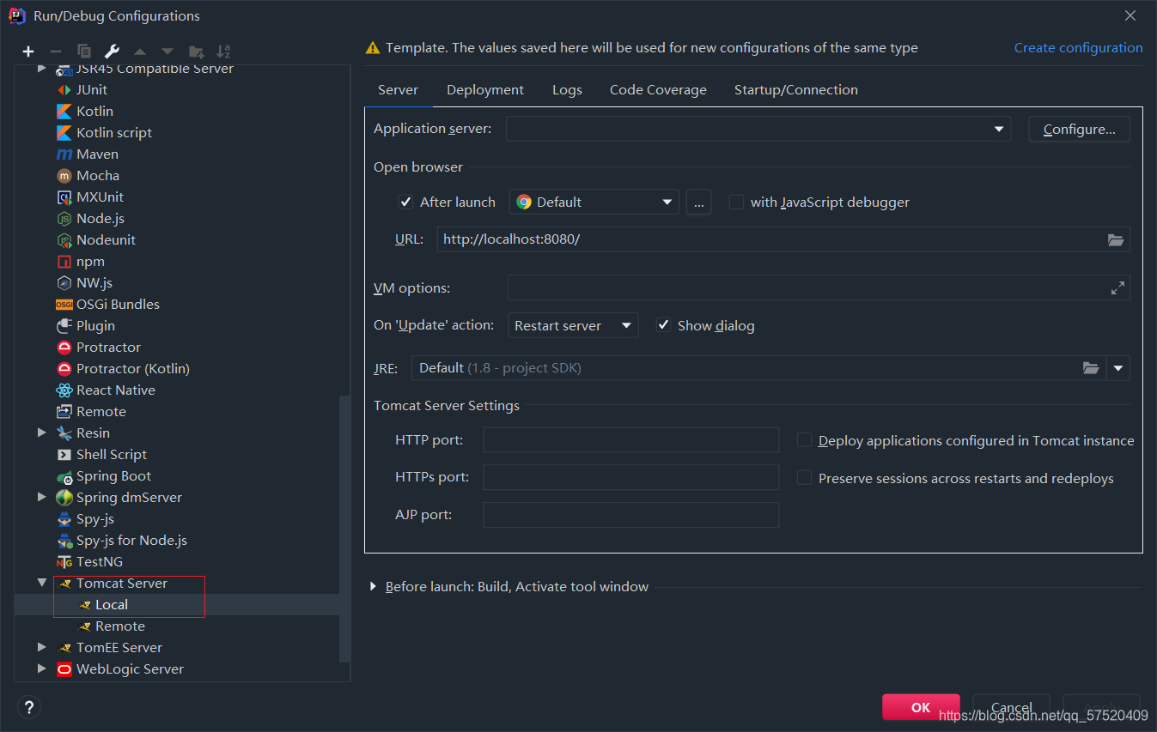Expand the WebLogic Server node

pyautogui.click(x=41, y=668)
